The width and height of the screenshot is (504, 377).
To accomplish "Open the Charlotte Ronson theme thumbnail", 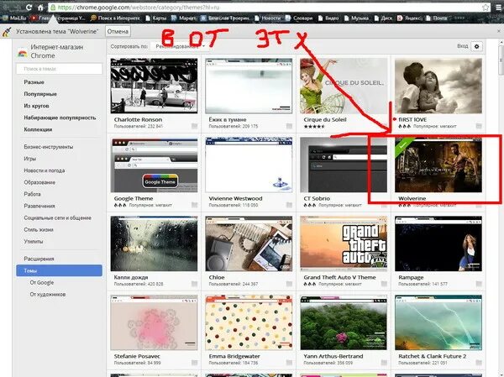I will [154, 86].
